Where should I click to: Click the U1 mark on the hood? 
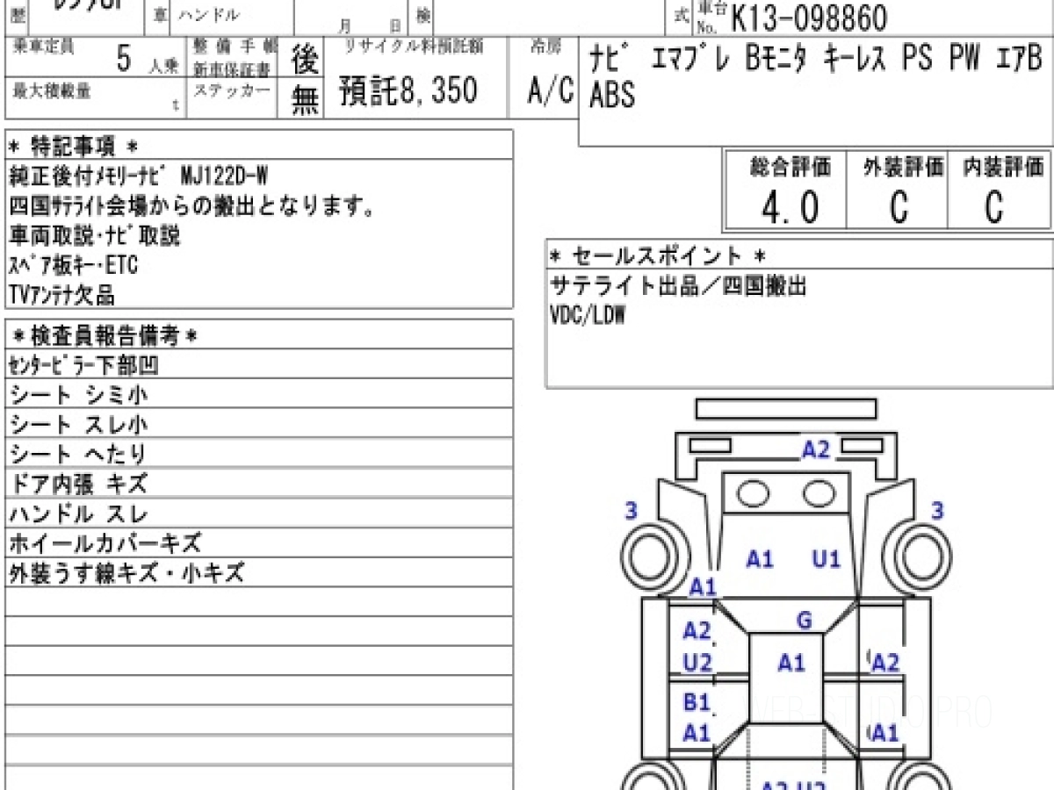click(x=826, y=558)
